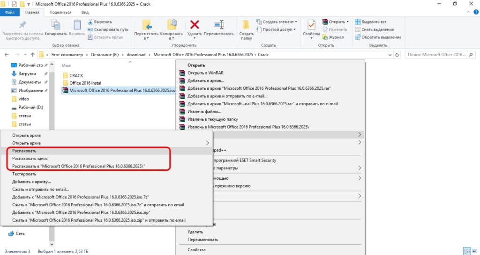Image resolution: width=480 pixels, height=255 pixels.
Task: Click the sidebar scrollbar down arrow
Action: 52,244
